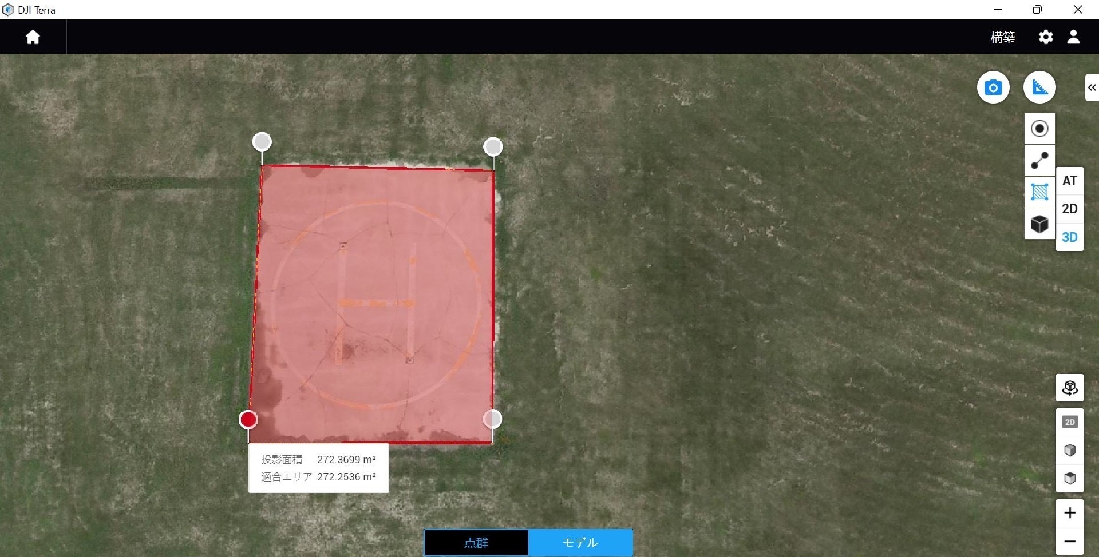This screenshot has height=557, width=1099.
Task: Switch to 点群 point cloud tab
Action: coord(476,543)
